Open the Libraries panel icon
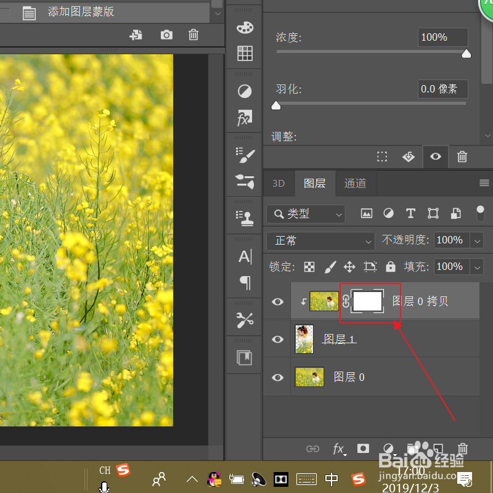 pyautogui.click(x=244, y=358)
